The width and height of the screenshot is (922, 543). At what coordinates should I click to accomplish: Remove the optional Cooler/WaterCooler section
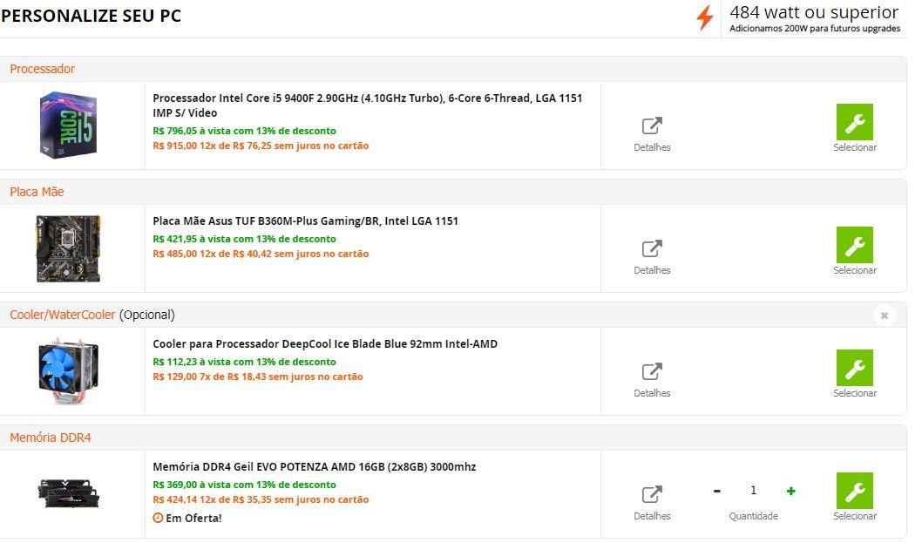point(884,316)
